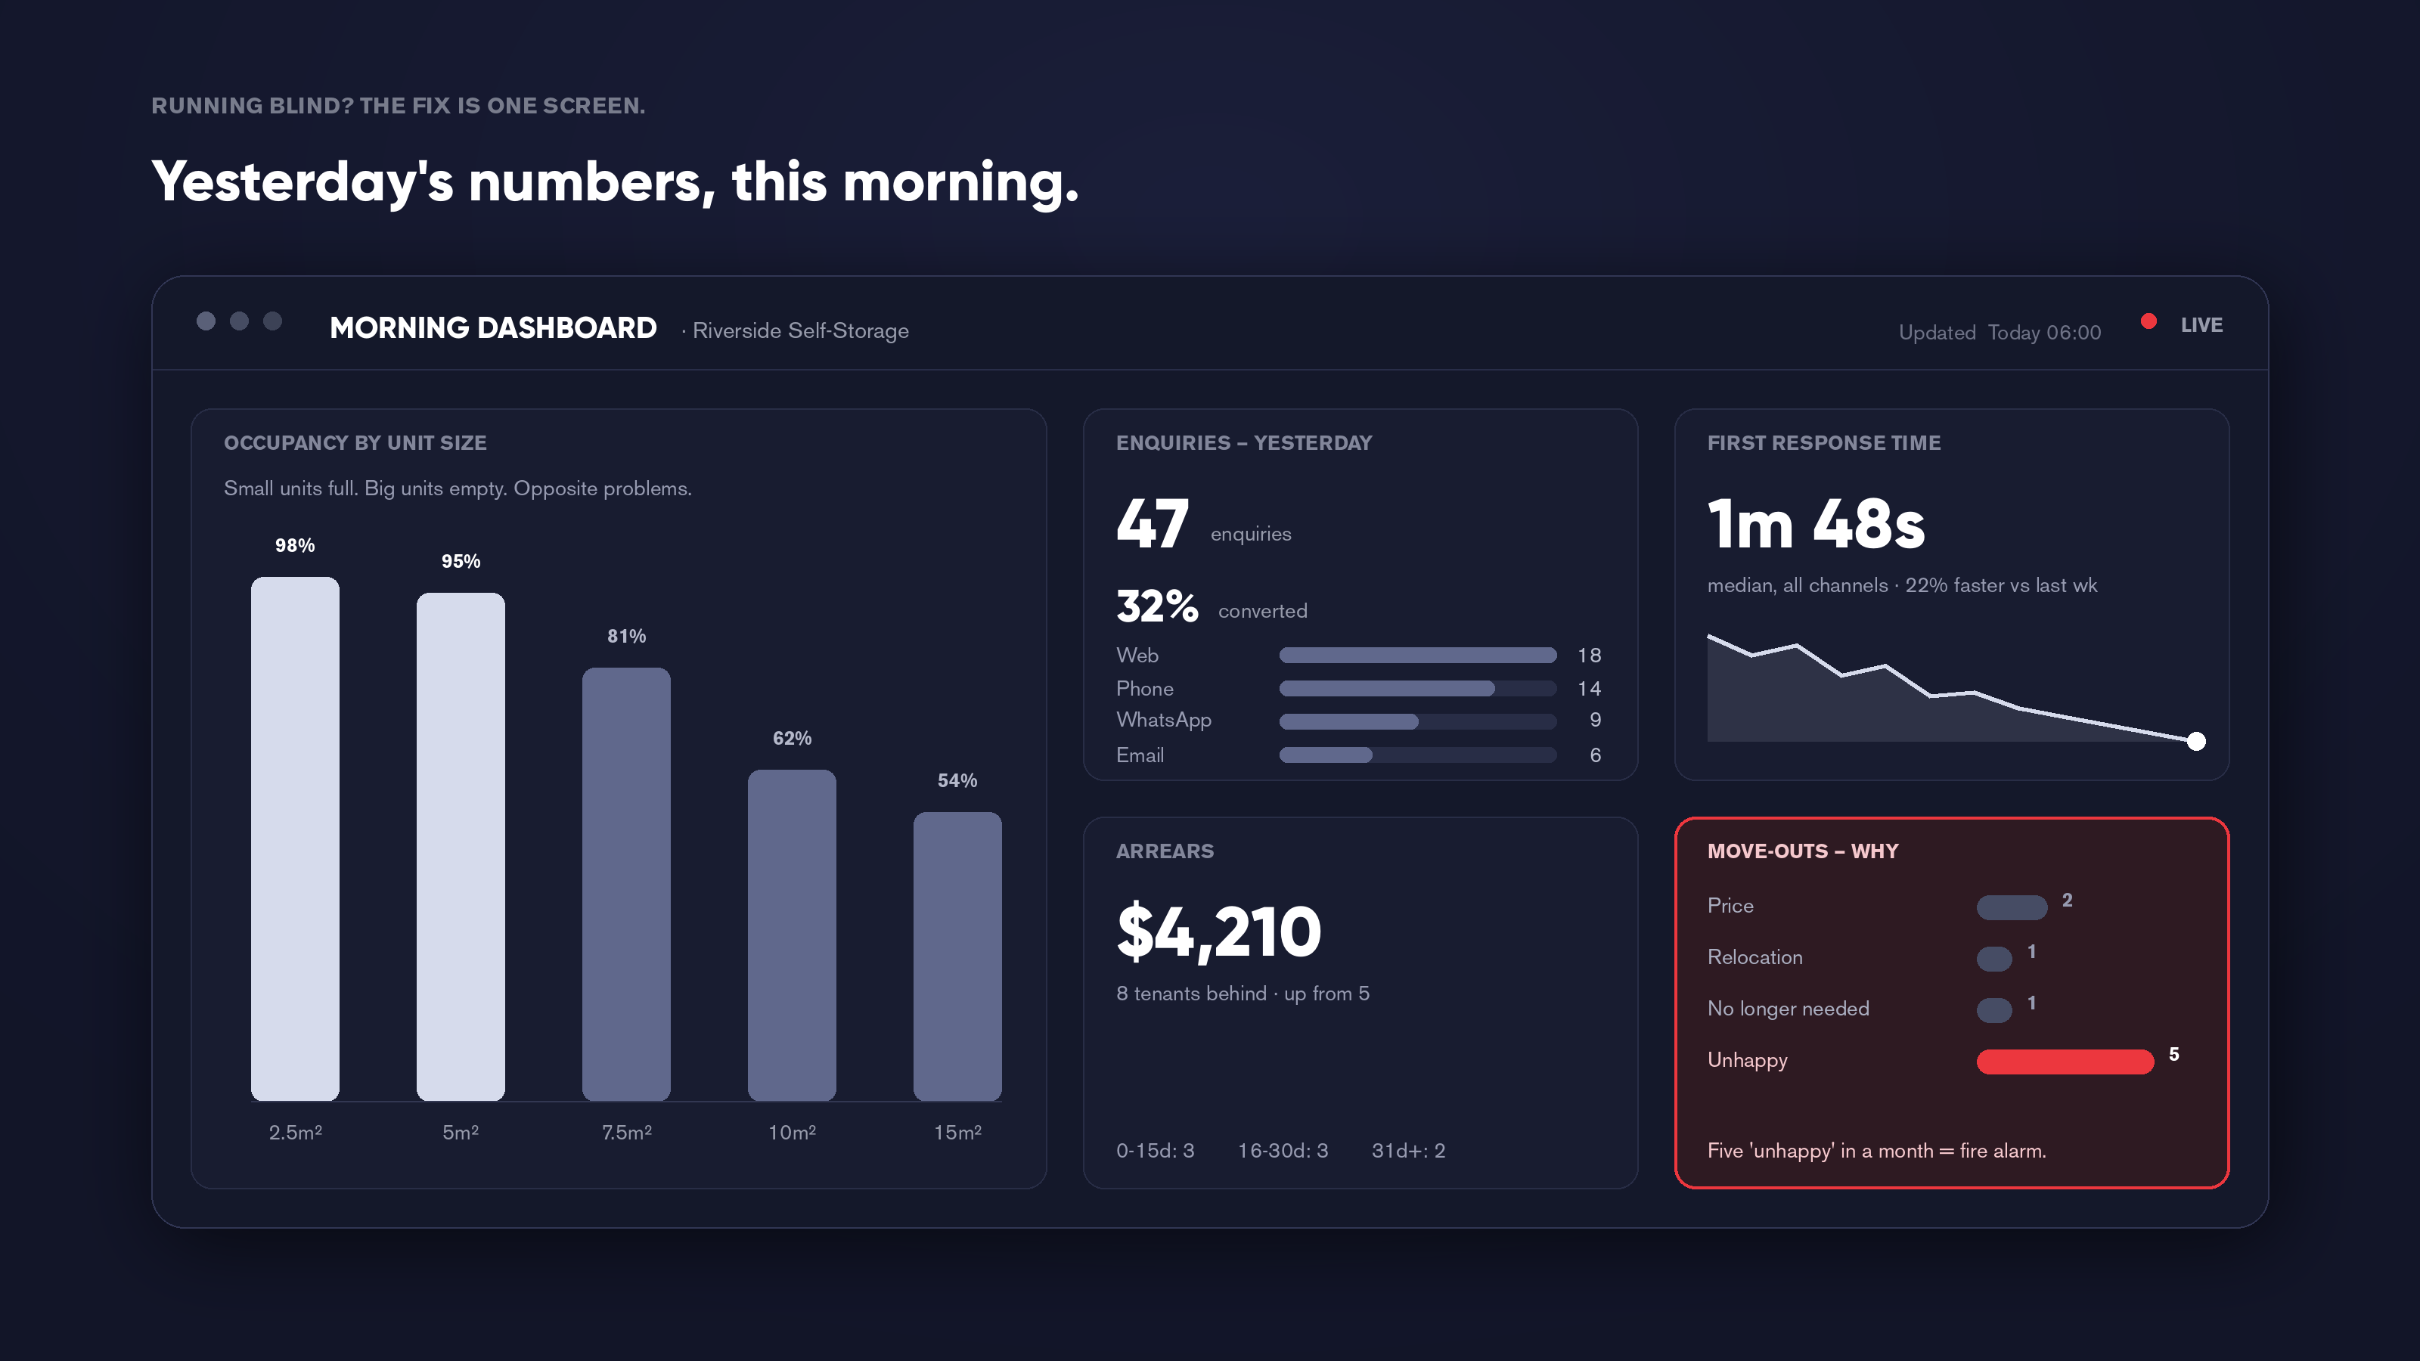
Task: Click the WhatsApp channel progress bar
Action: [x=1418, y=721]
